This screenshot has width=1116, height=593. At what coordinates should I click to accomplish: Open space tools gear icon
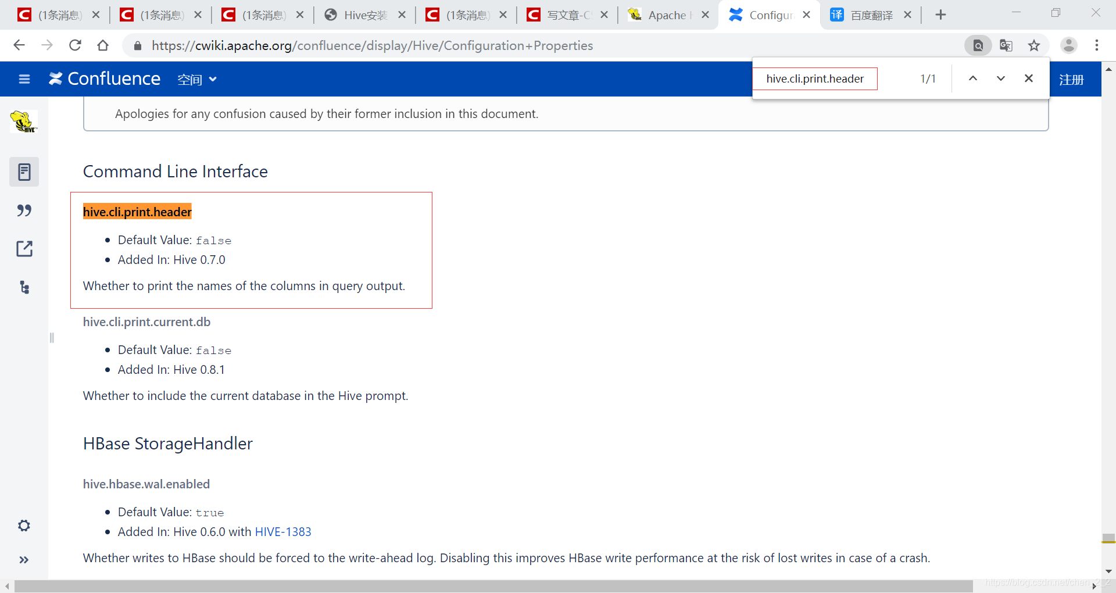24,526
